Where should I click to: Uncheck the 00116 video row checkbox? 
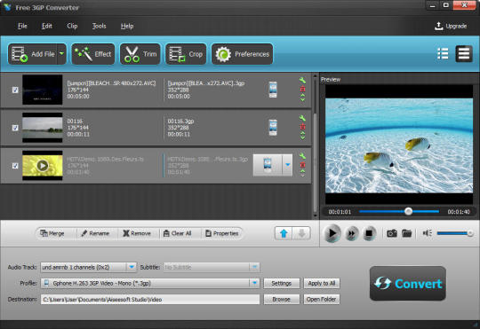click(x=15, y=128)
